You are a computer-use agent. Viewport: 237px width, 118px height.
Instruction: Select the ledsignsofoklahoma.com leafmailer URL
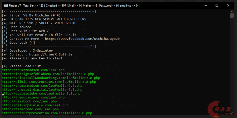(48, 74)
